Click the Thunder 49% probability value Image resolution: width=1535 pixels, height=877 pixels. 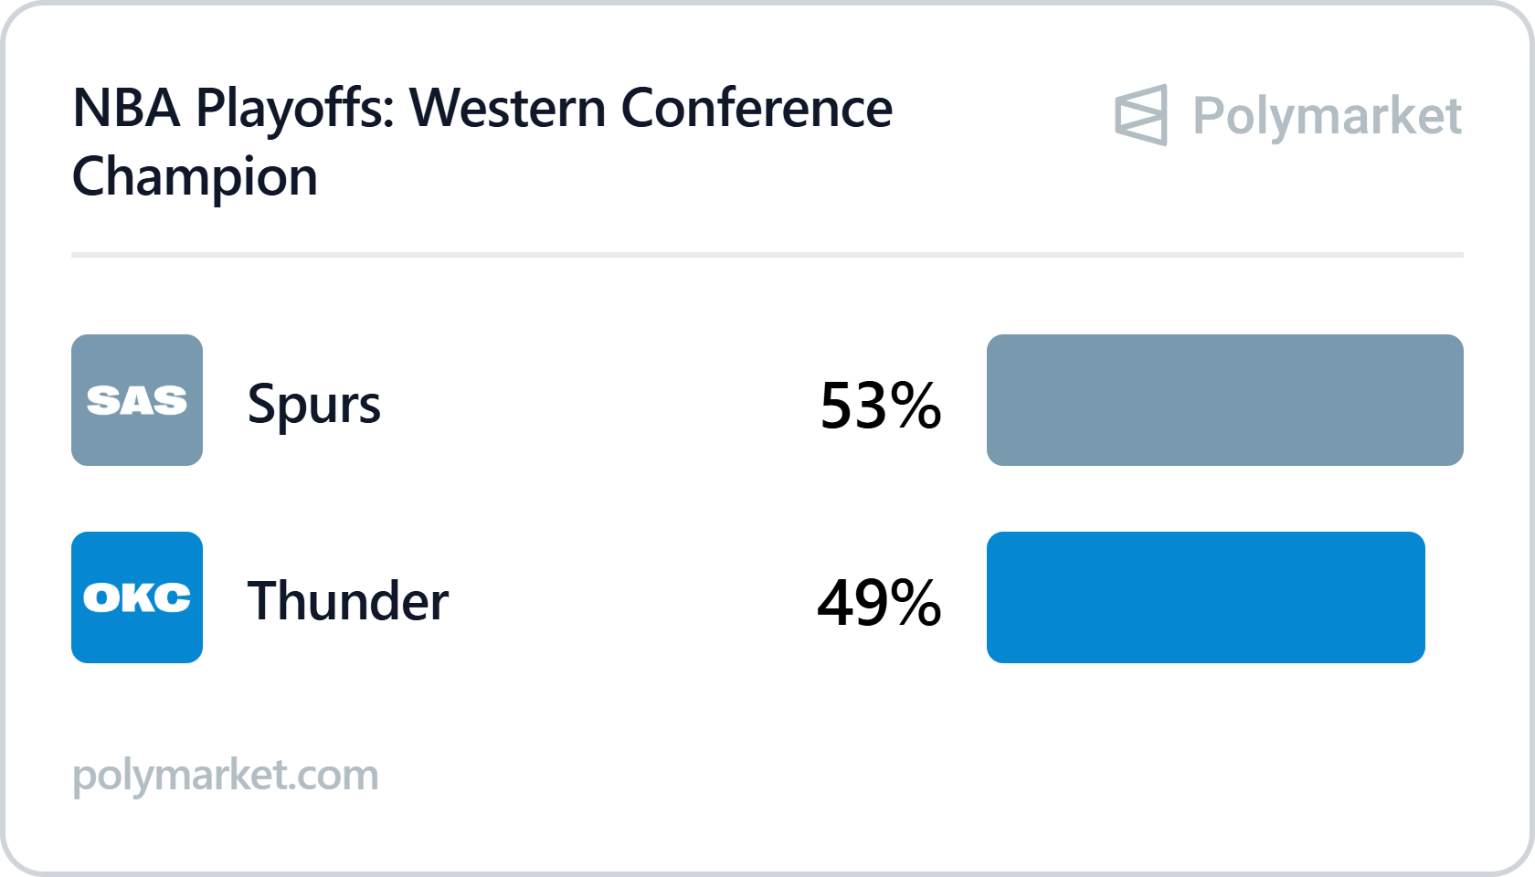click(x=879, y=602)
